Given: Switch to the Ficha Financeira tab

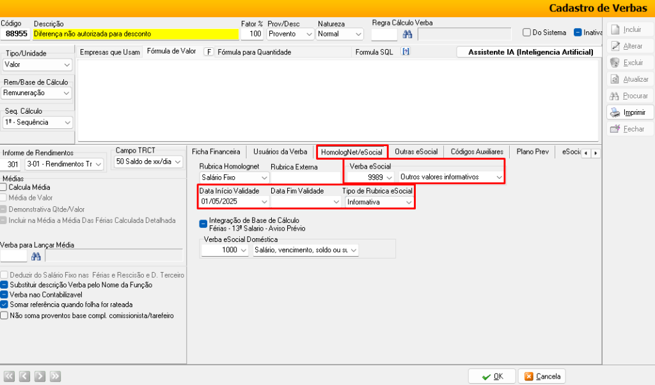Looking at the screenshot, I should pos(216,152).
